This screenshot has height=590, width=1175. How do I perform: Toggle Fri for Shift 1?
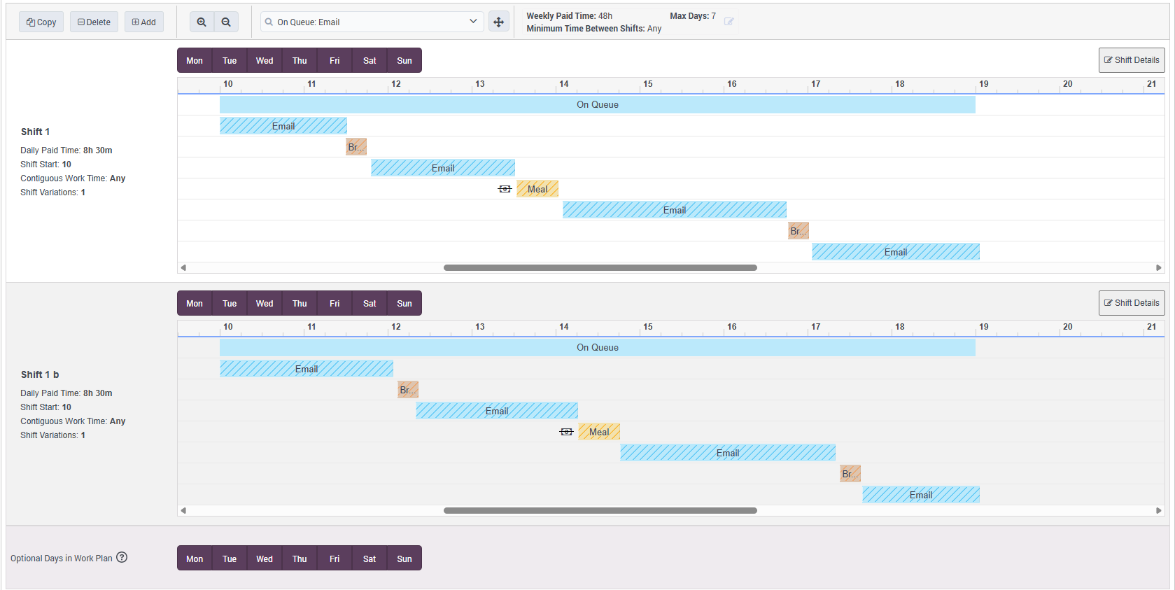pyautogui.click(x=335, y=60)
